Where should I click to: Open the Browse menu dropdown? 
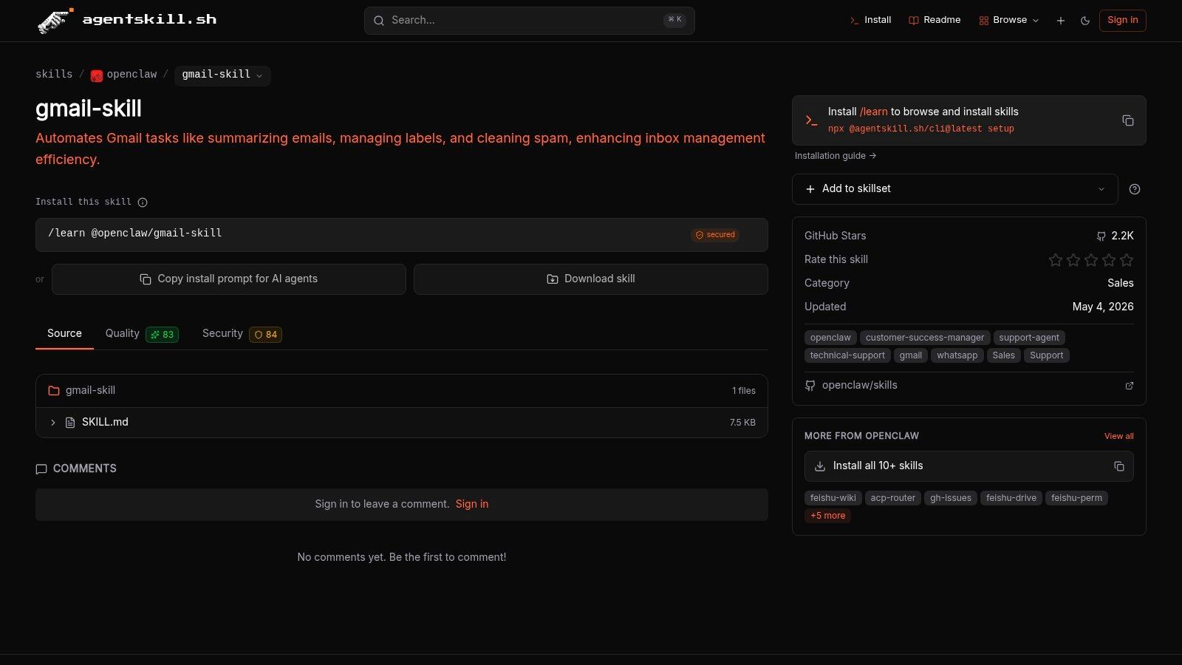coord(1009,21)
